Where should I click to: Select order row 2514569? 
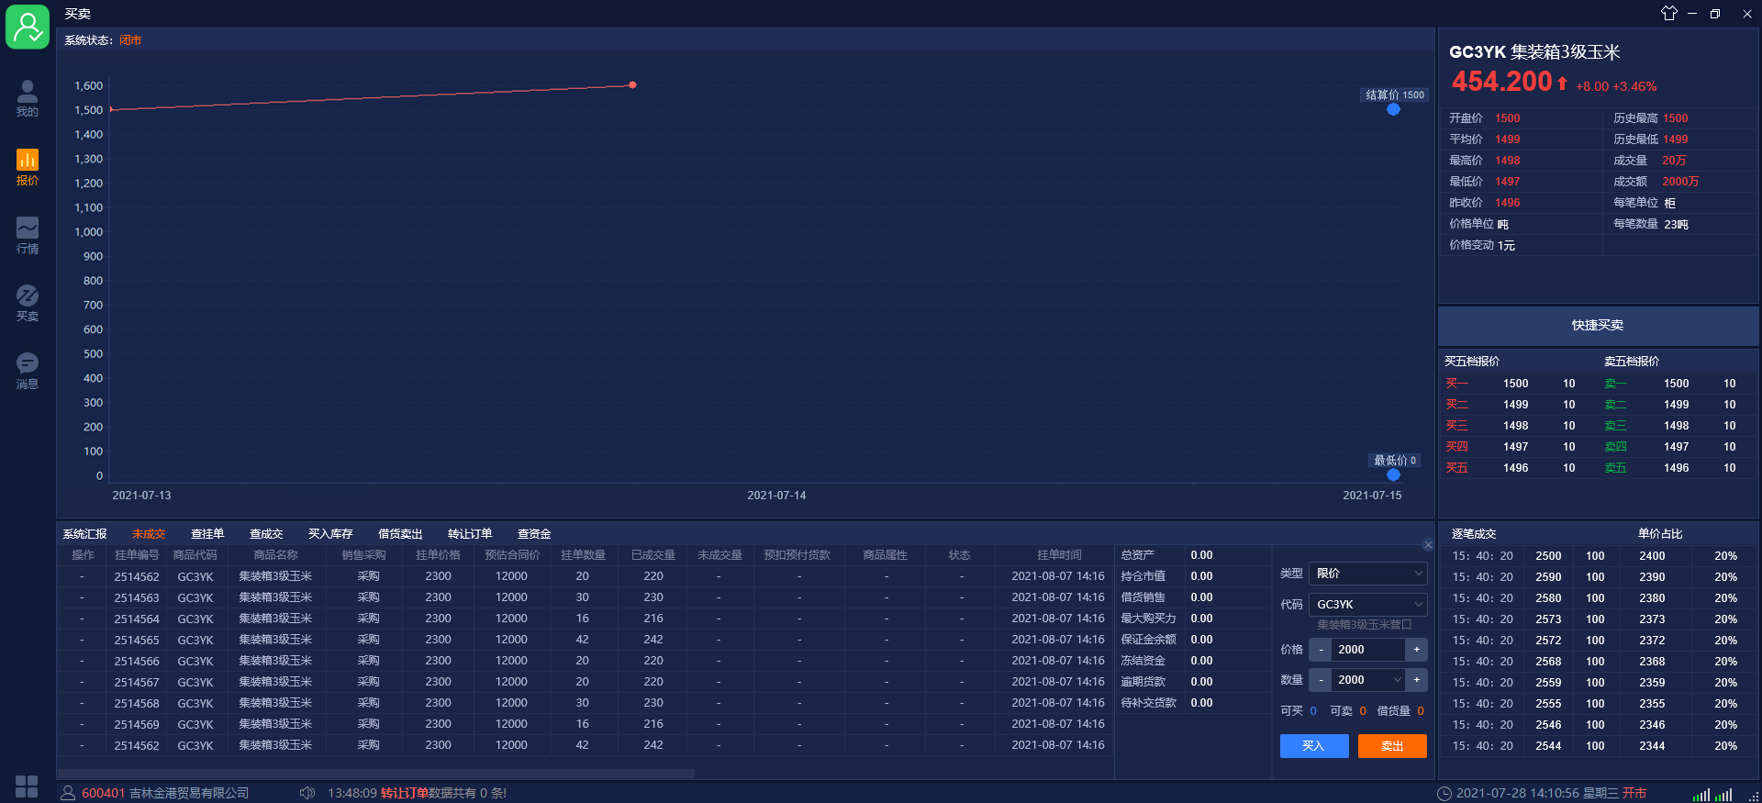pos(585,725)
